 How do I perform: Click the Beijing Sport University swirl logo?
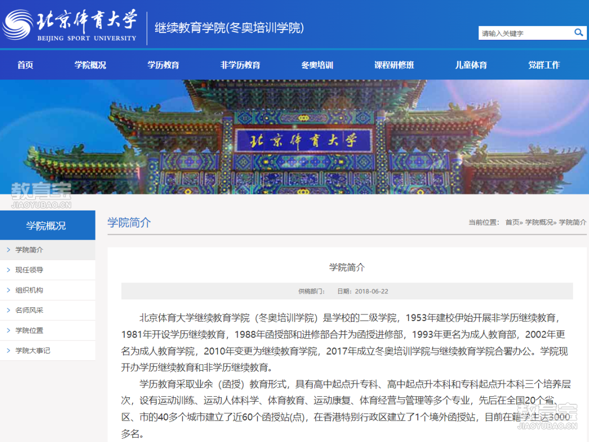tap(18, 24)
